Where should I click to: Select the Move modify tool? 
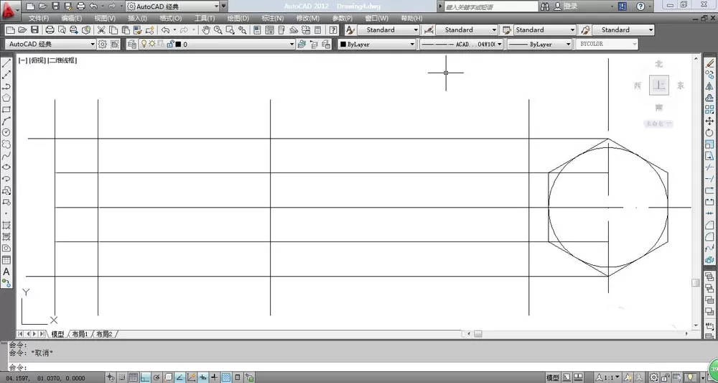[x=710, y=121]
